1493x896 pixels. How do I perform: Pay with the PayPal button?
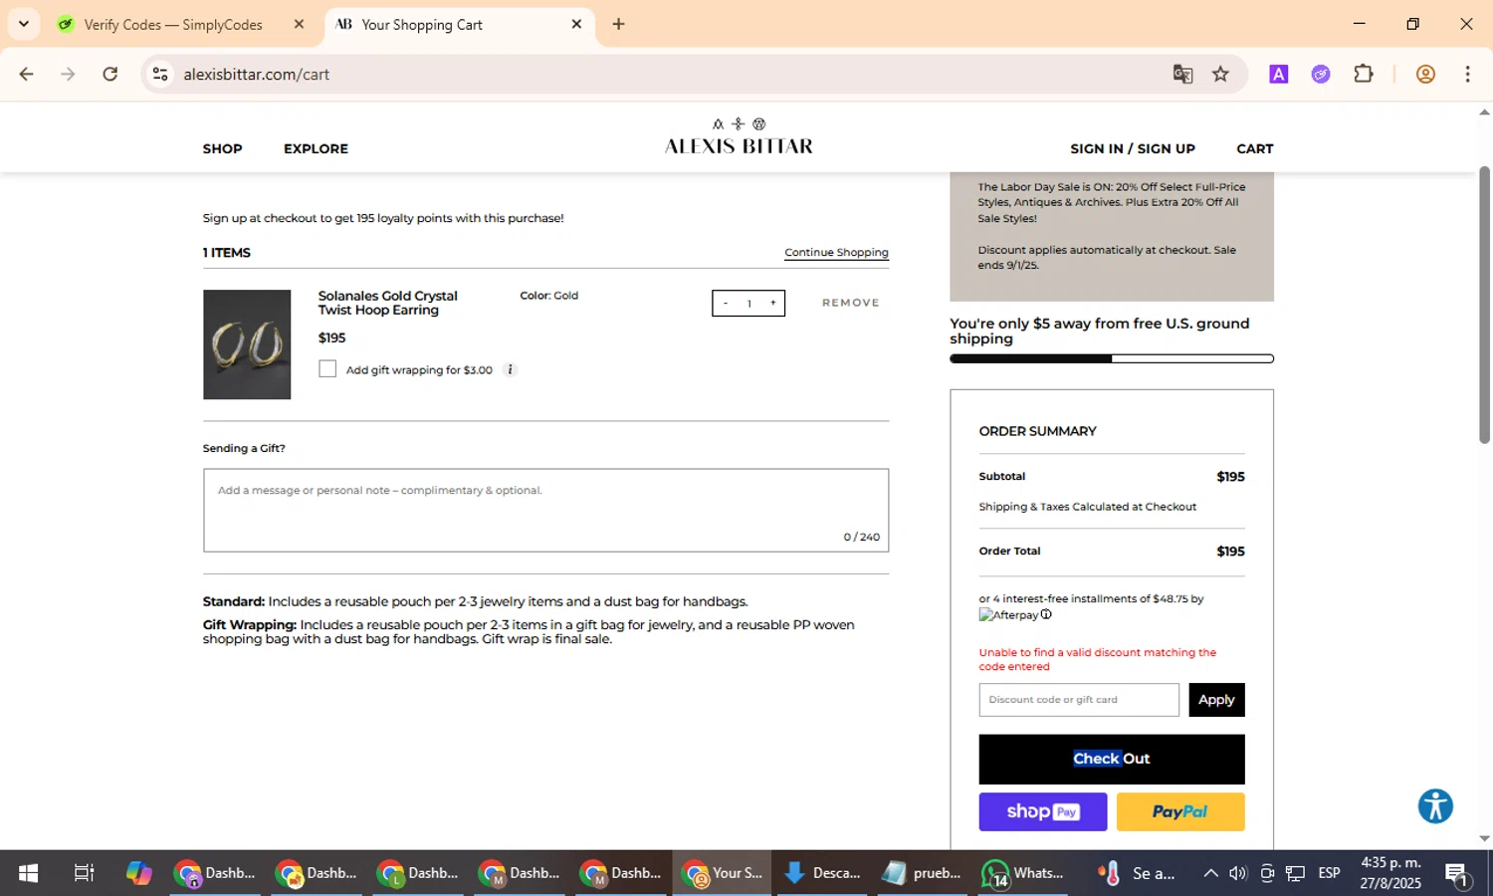1180,811
